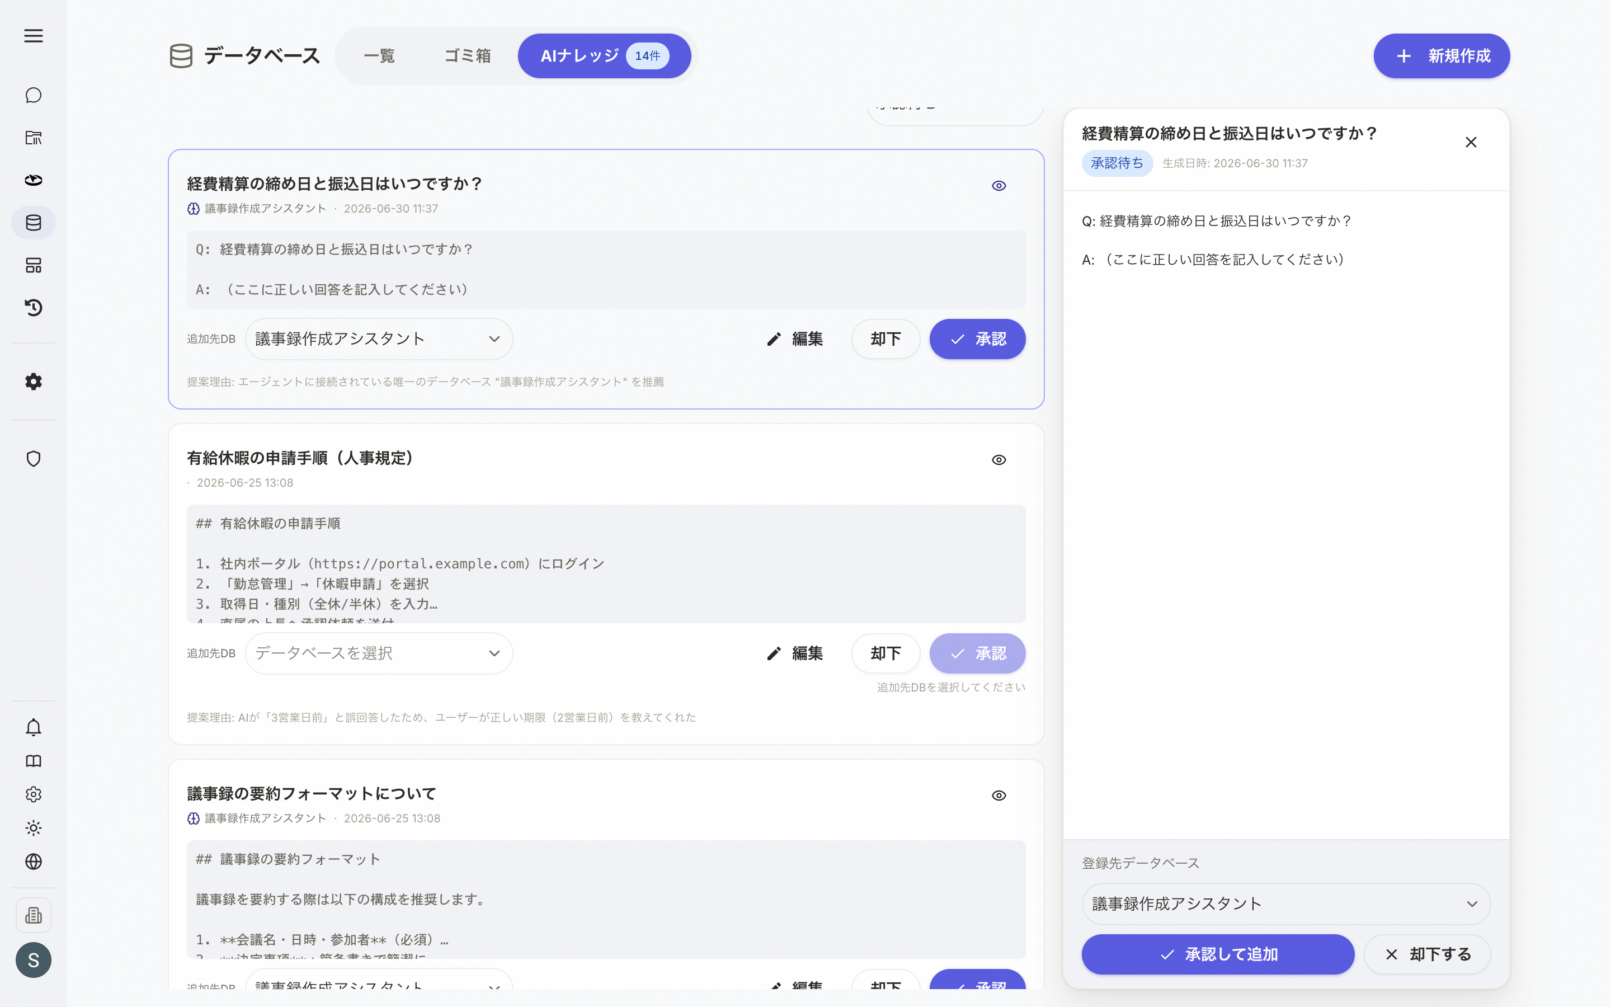The width and height of the screenshot is (1611, 1007).
Task: Click 編集 on the 経費精算 card
Action: point(795,339)
